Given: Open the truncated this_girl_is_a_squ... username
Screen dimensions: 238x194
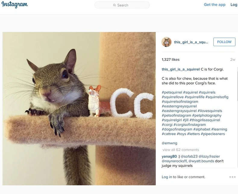Looking at the screenshot, I should point(191,42).
